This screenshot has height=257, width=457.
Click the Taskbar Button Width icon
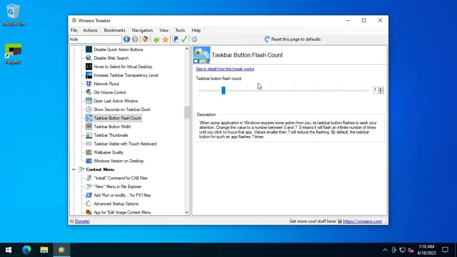(89, 127)
